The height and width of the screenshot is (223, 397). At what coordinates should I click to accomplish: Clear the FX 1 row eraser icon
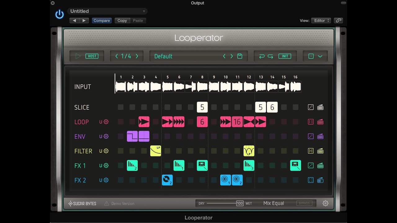pos(320,165)
